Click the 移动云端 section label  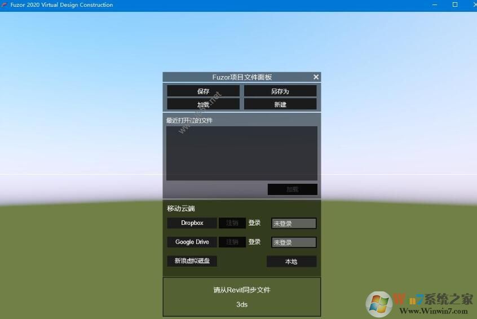180,209
